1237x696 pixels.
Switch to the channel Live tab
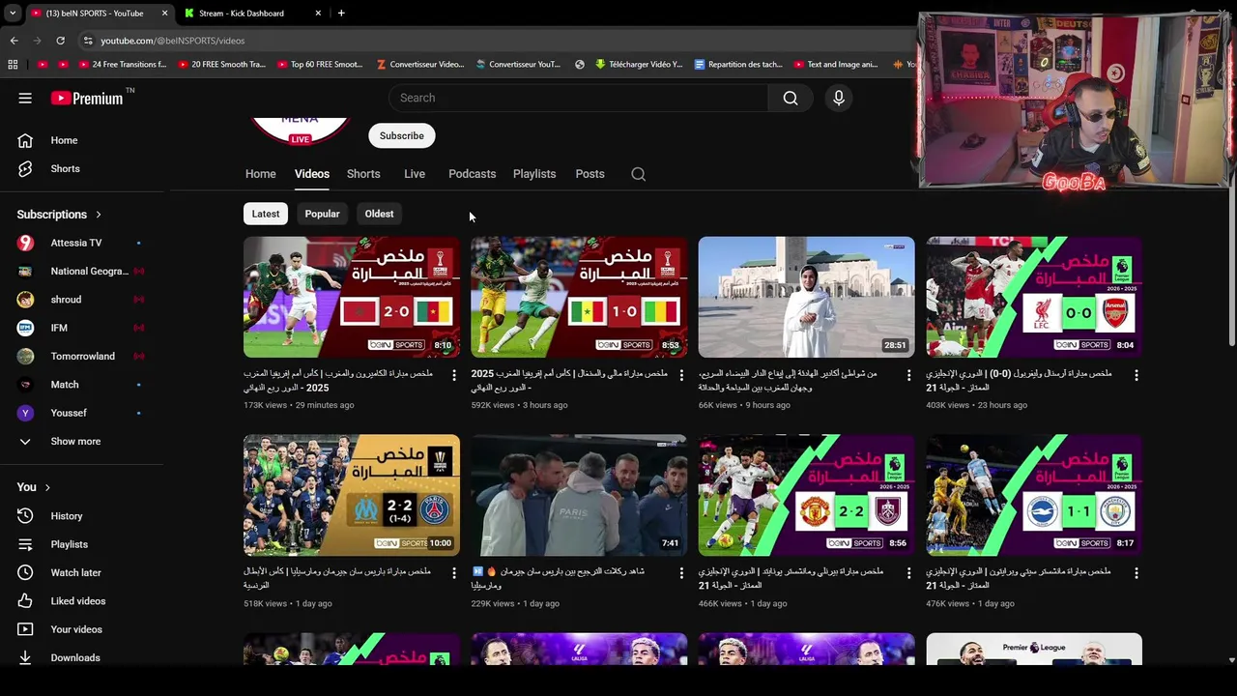(x=415, y=174)
